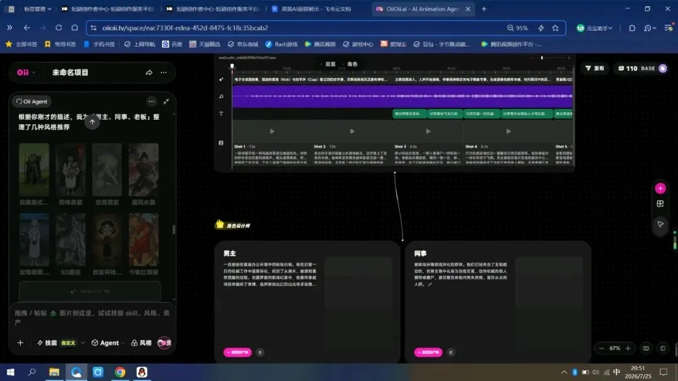The height and width of the screenshot is (381, 678).
Task: Select the first green subtitle clip
Action: 409,113
